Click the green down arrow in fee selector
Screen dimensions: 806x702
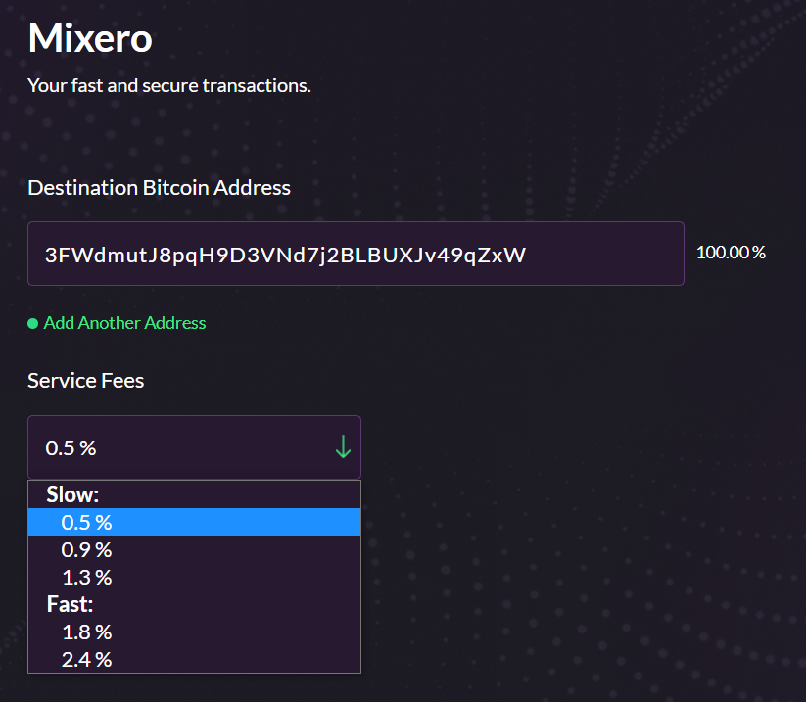pos(343,446)
